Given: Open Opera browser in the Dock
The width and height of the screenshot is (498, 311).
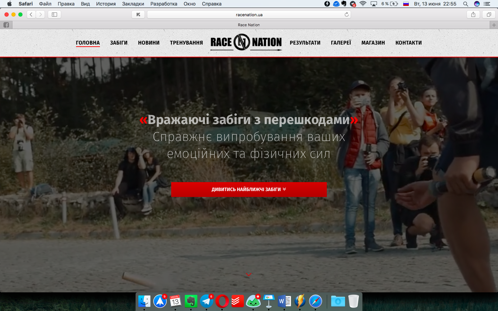Looking at the screenshot, I should (x=222, y=301).
